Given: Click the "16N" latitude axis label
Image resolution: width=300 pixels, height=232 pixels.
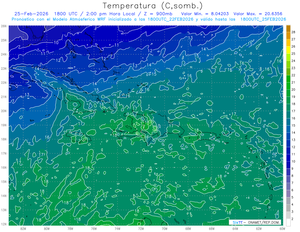Looking at the screenshot, I should coord(3,167).
